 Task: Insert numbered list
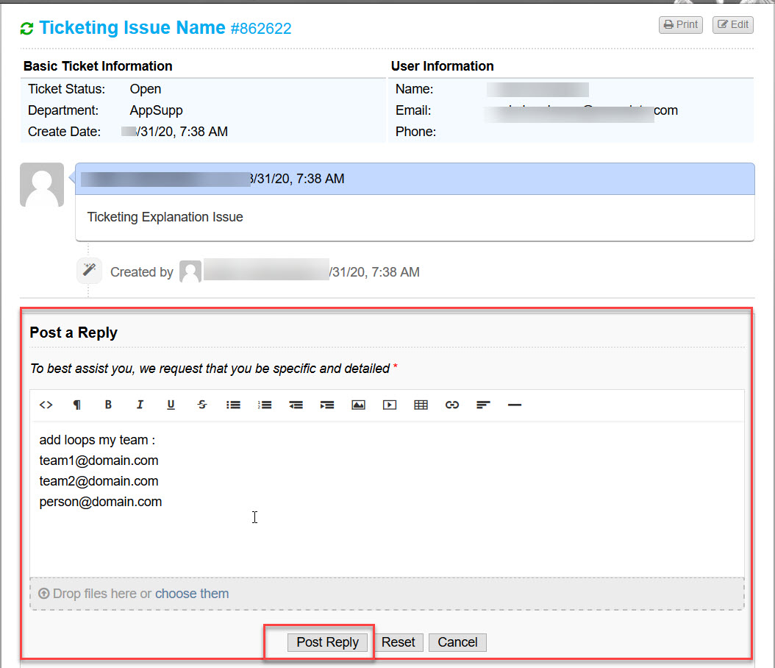[265, 405]
